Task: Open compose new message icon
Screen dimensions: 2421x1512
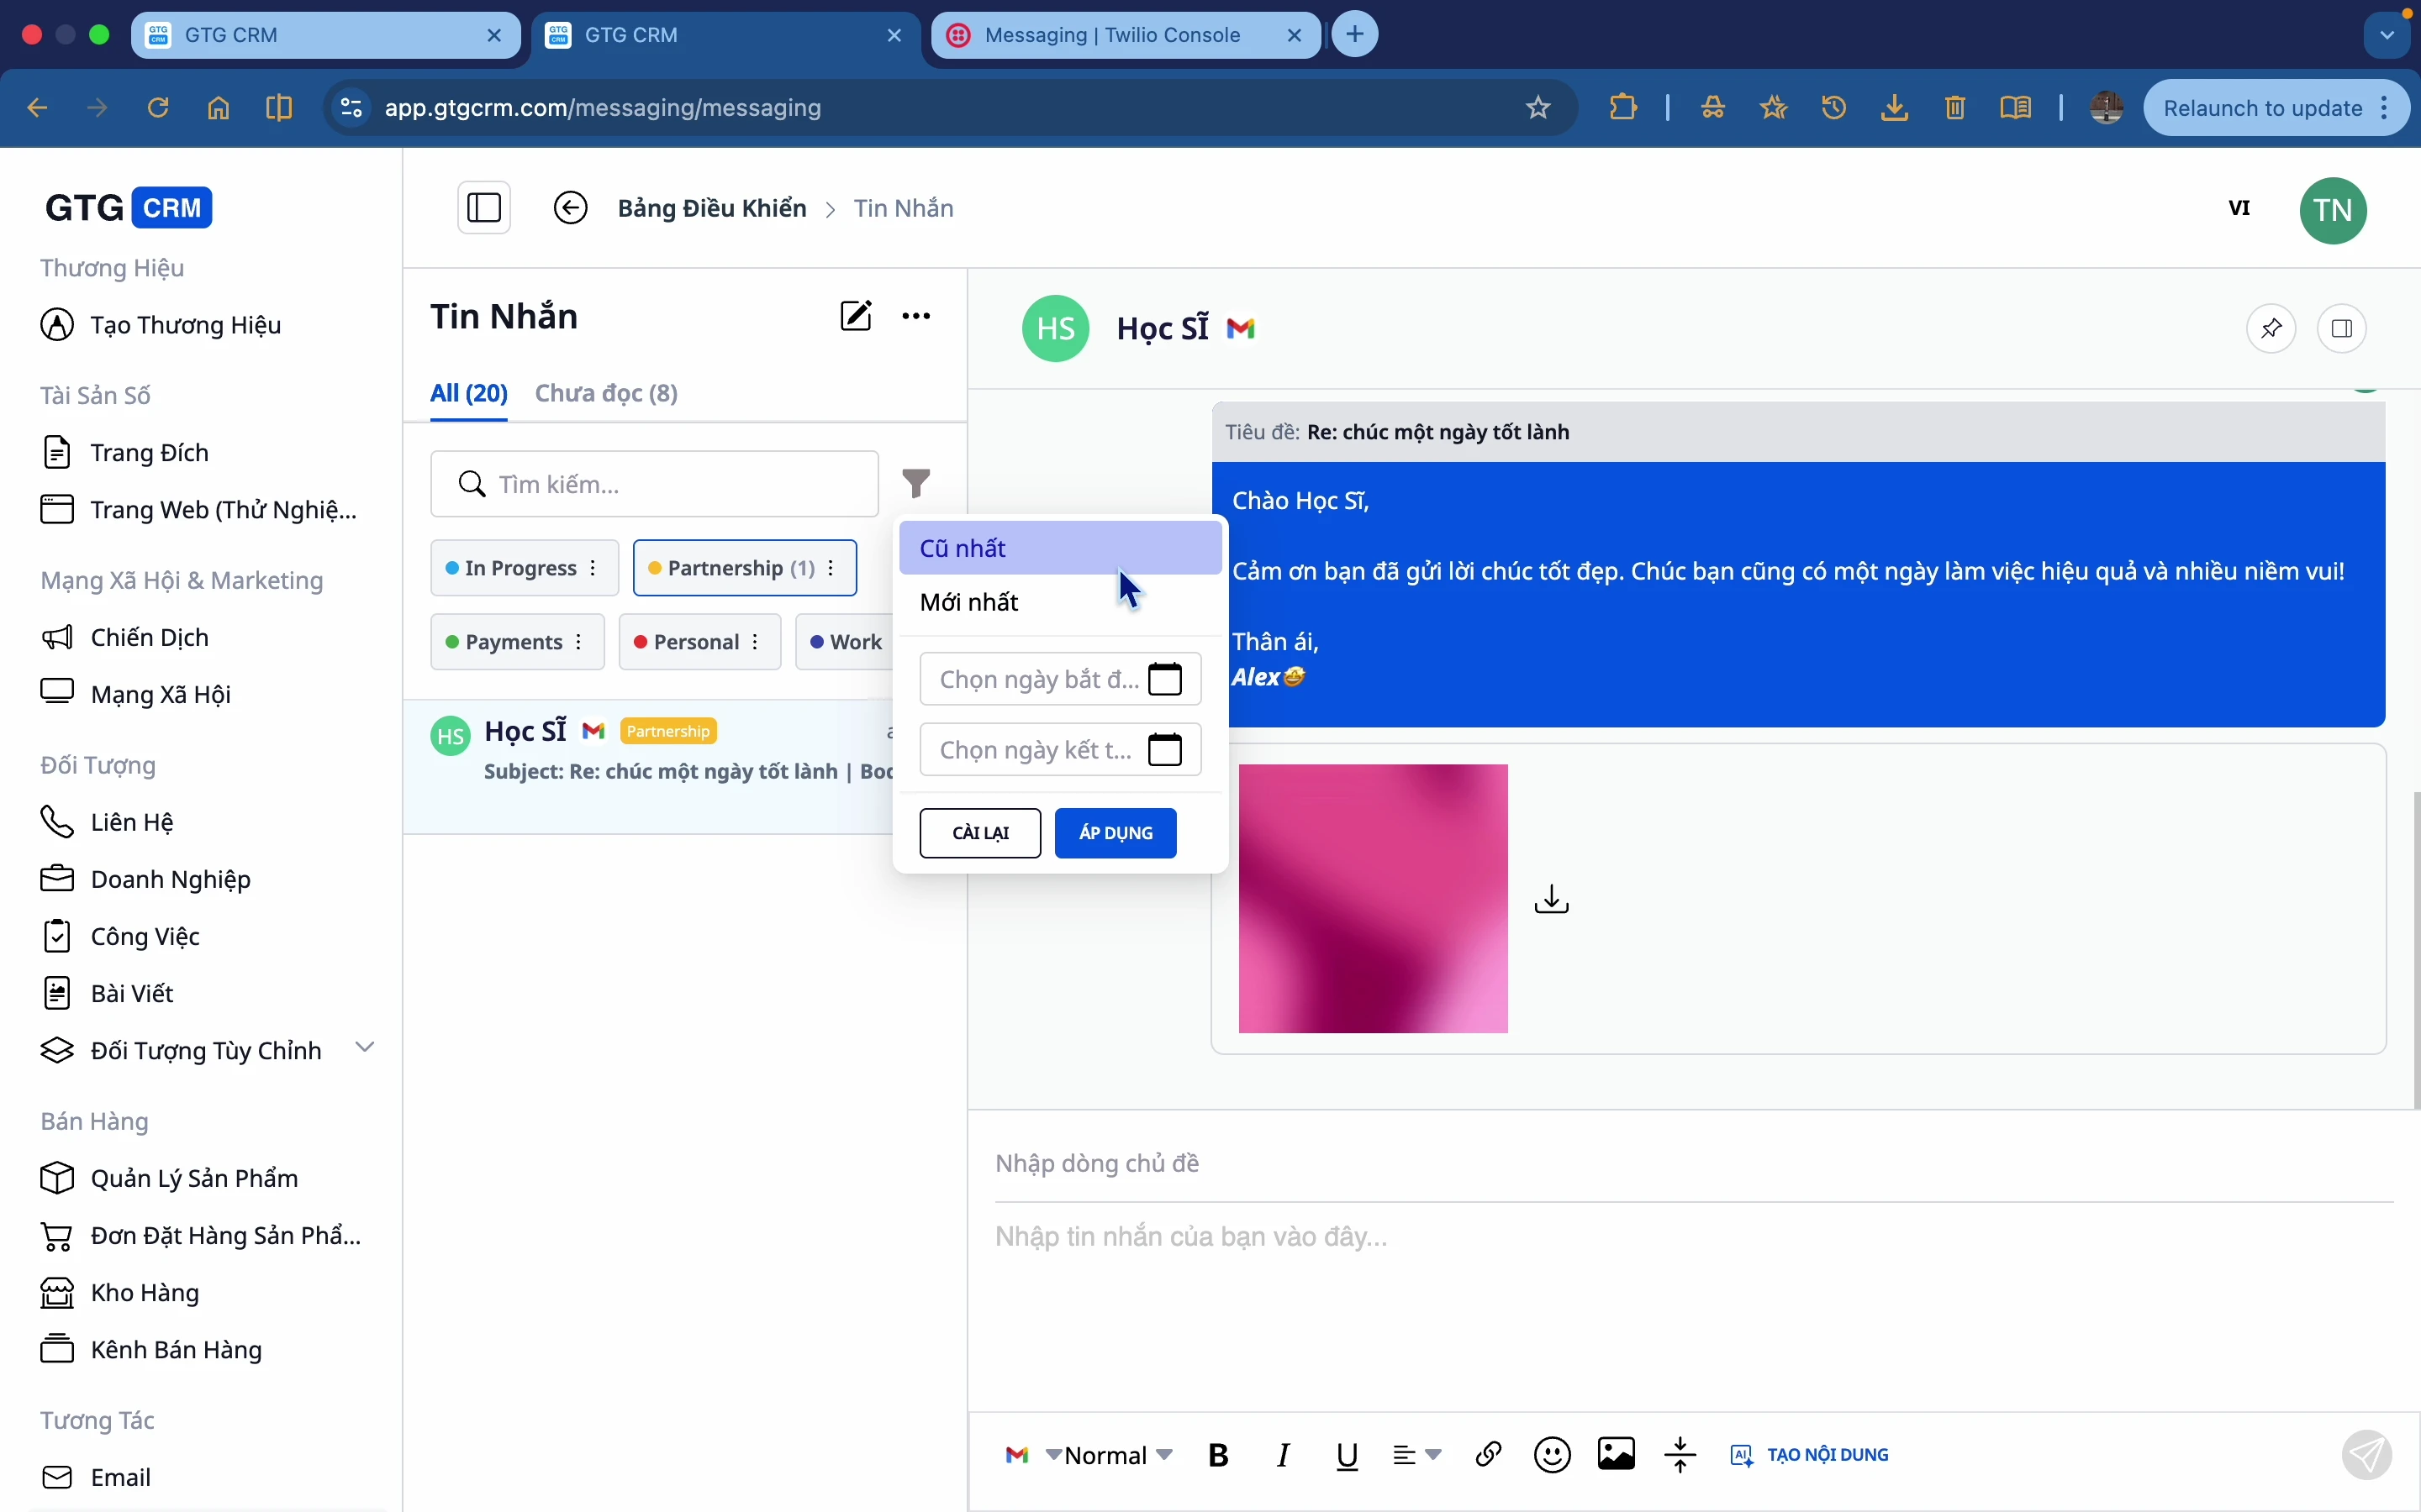Action: [x=856, y=316]
